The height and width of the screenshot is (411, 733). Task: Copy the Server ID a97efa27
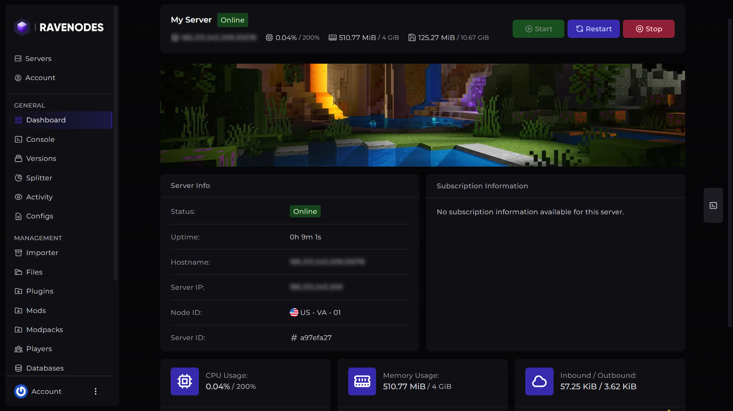[x=315, y=337]
